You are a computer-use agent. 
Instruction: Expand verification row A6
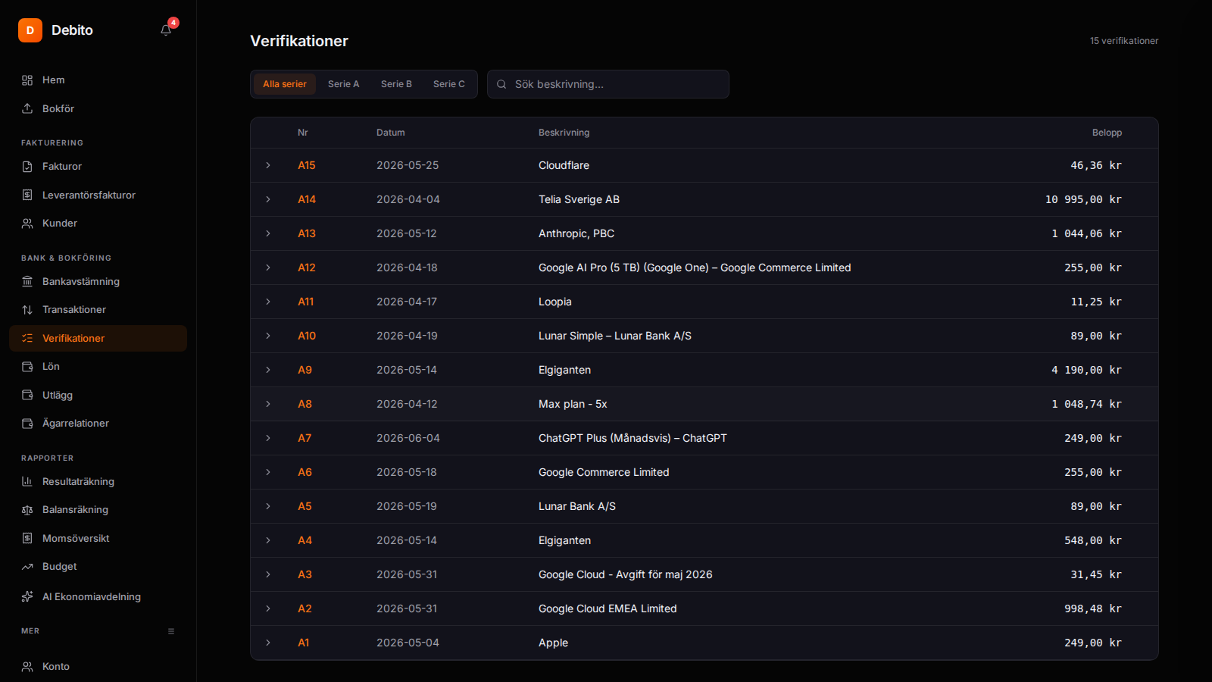point(268,472)
